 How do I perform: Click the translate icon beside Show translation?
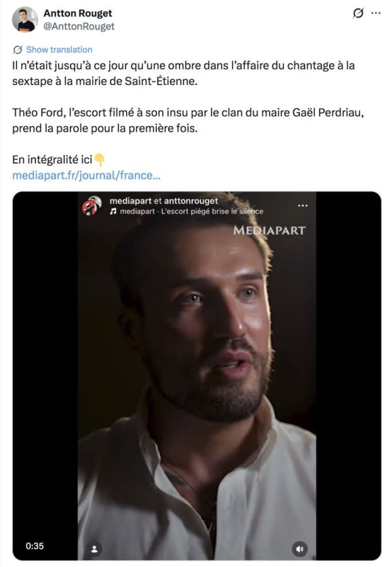[x=18, y=50]
